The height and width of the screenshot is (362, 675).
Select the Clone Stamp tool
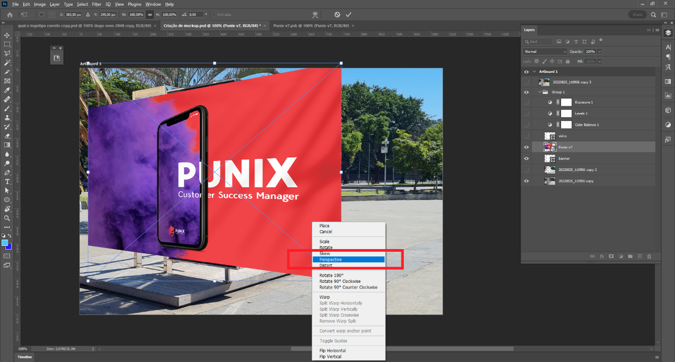(7, 118)
